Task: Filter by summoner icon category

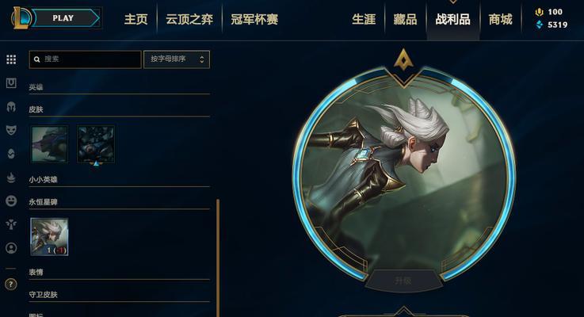Action: 11,248
